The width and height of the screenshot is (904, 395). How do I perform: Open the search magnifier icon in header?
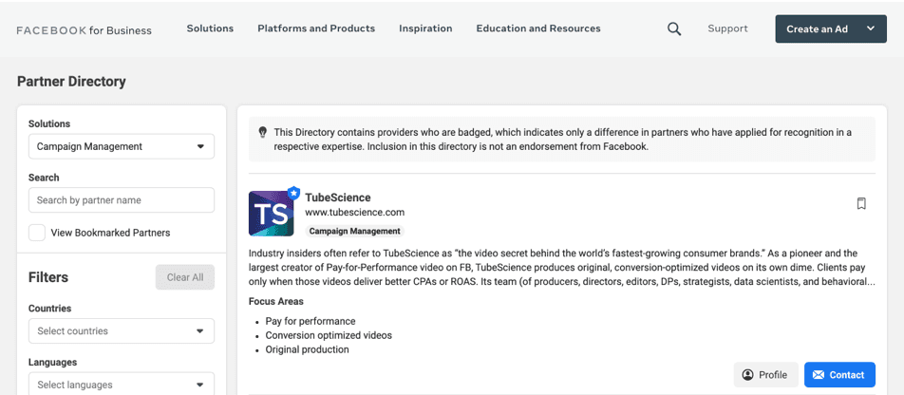(x=674, y=28)
